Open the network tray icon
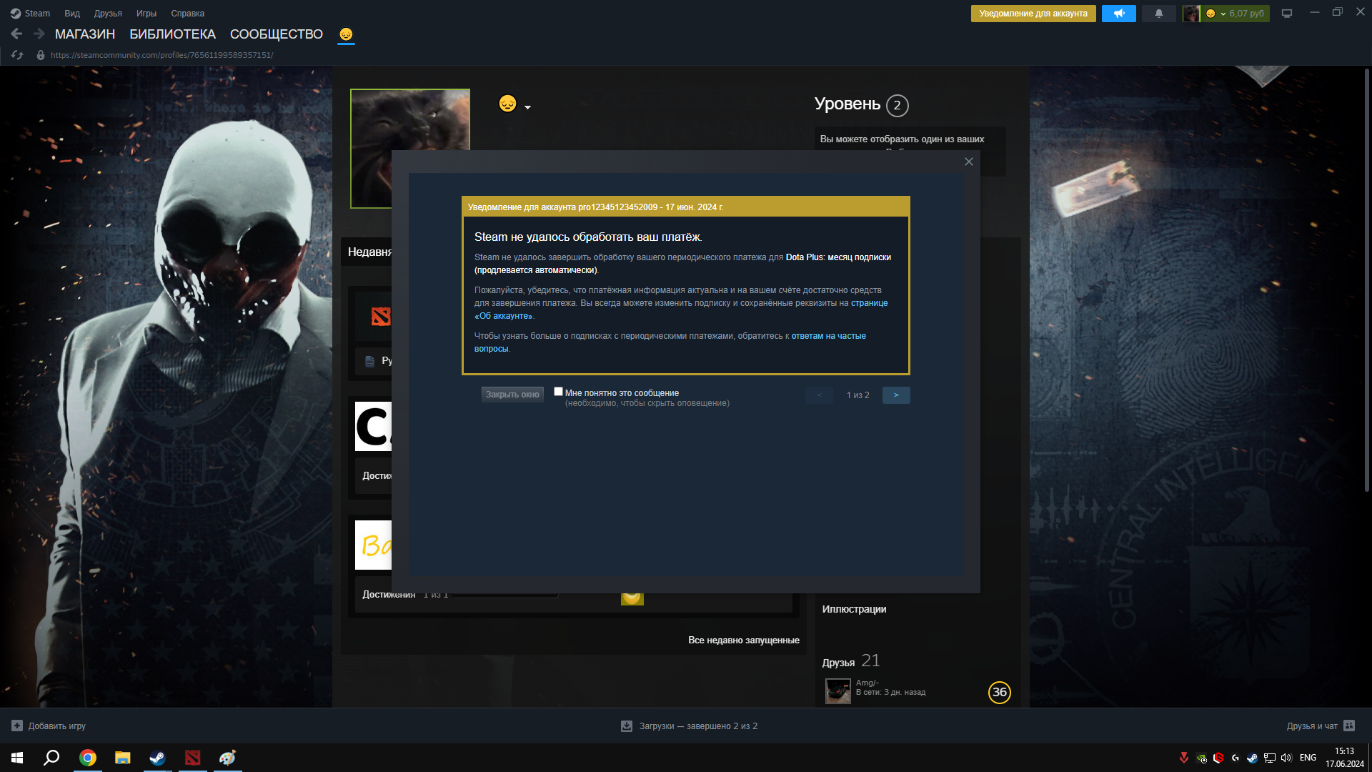Image resolution: width=1372 pixels, height=772 pixels. [1270, 758]
